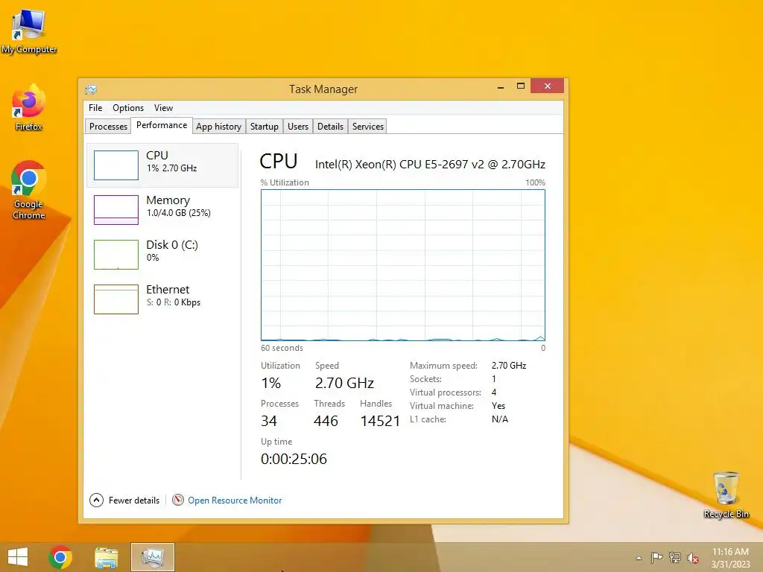This screenshot has width=763, height=572.
Task: Close the Task Manager window
Action: pos(548,86)
